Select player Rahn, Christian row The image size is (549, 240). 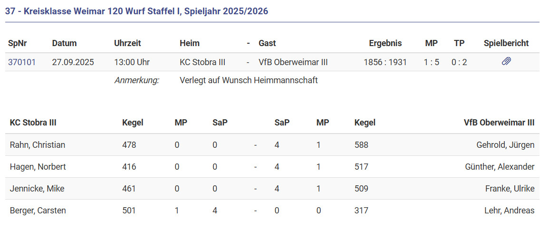click(38, 145)
